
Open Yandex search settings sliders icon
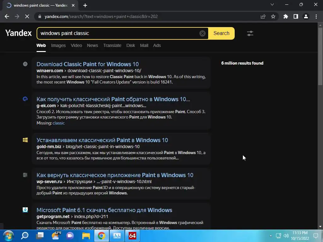point(250,33)
